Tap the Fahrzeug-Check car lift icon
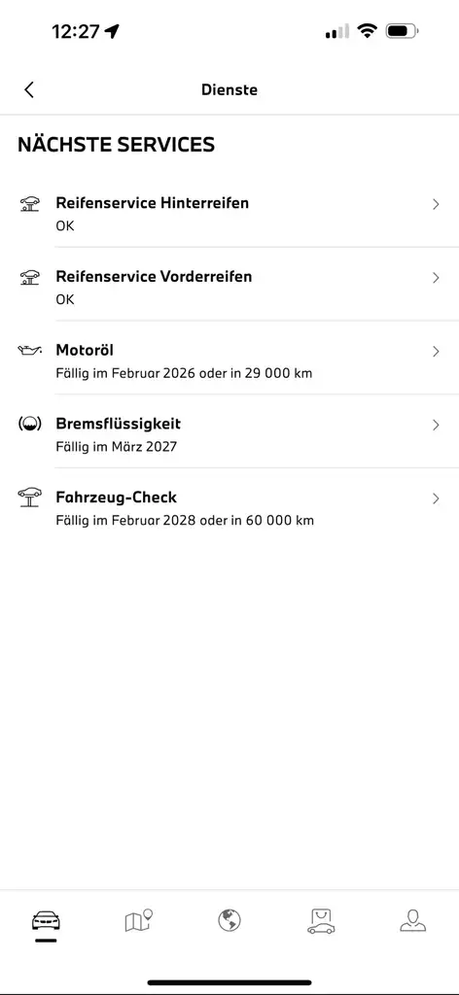The image size is (459, 995). tap(30, 497)
